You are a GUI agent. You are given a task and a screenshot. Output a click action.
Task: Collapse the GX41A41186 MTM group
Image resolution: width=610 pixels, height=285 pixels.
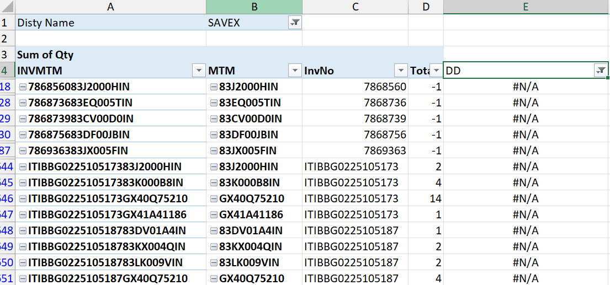pos(214,215)
